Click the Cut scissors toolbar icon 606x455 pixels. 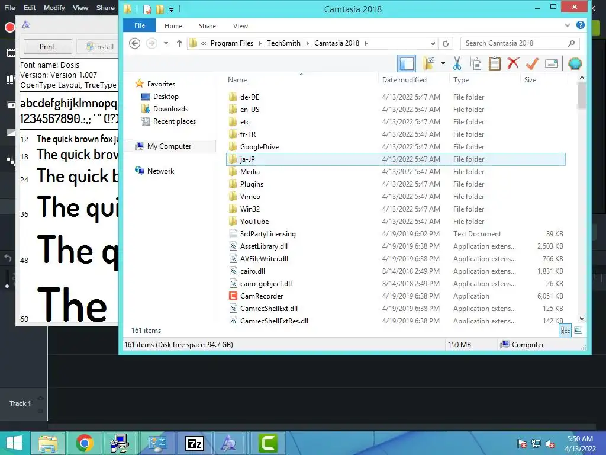[457, 63]
